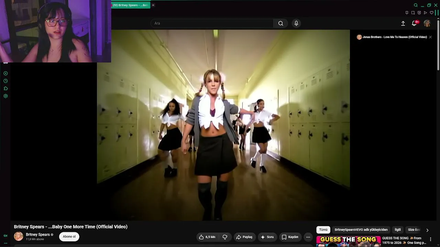Open the Britney Spears channel name link
This screenshot has width=440, height=247.
[x=38, y=235]
